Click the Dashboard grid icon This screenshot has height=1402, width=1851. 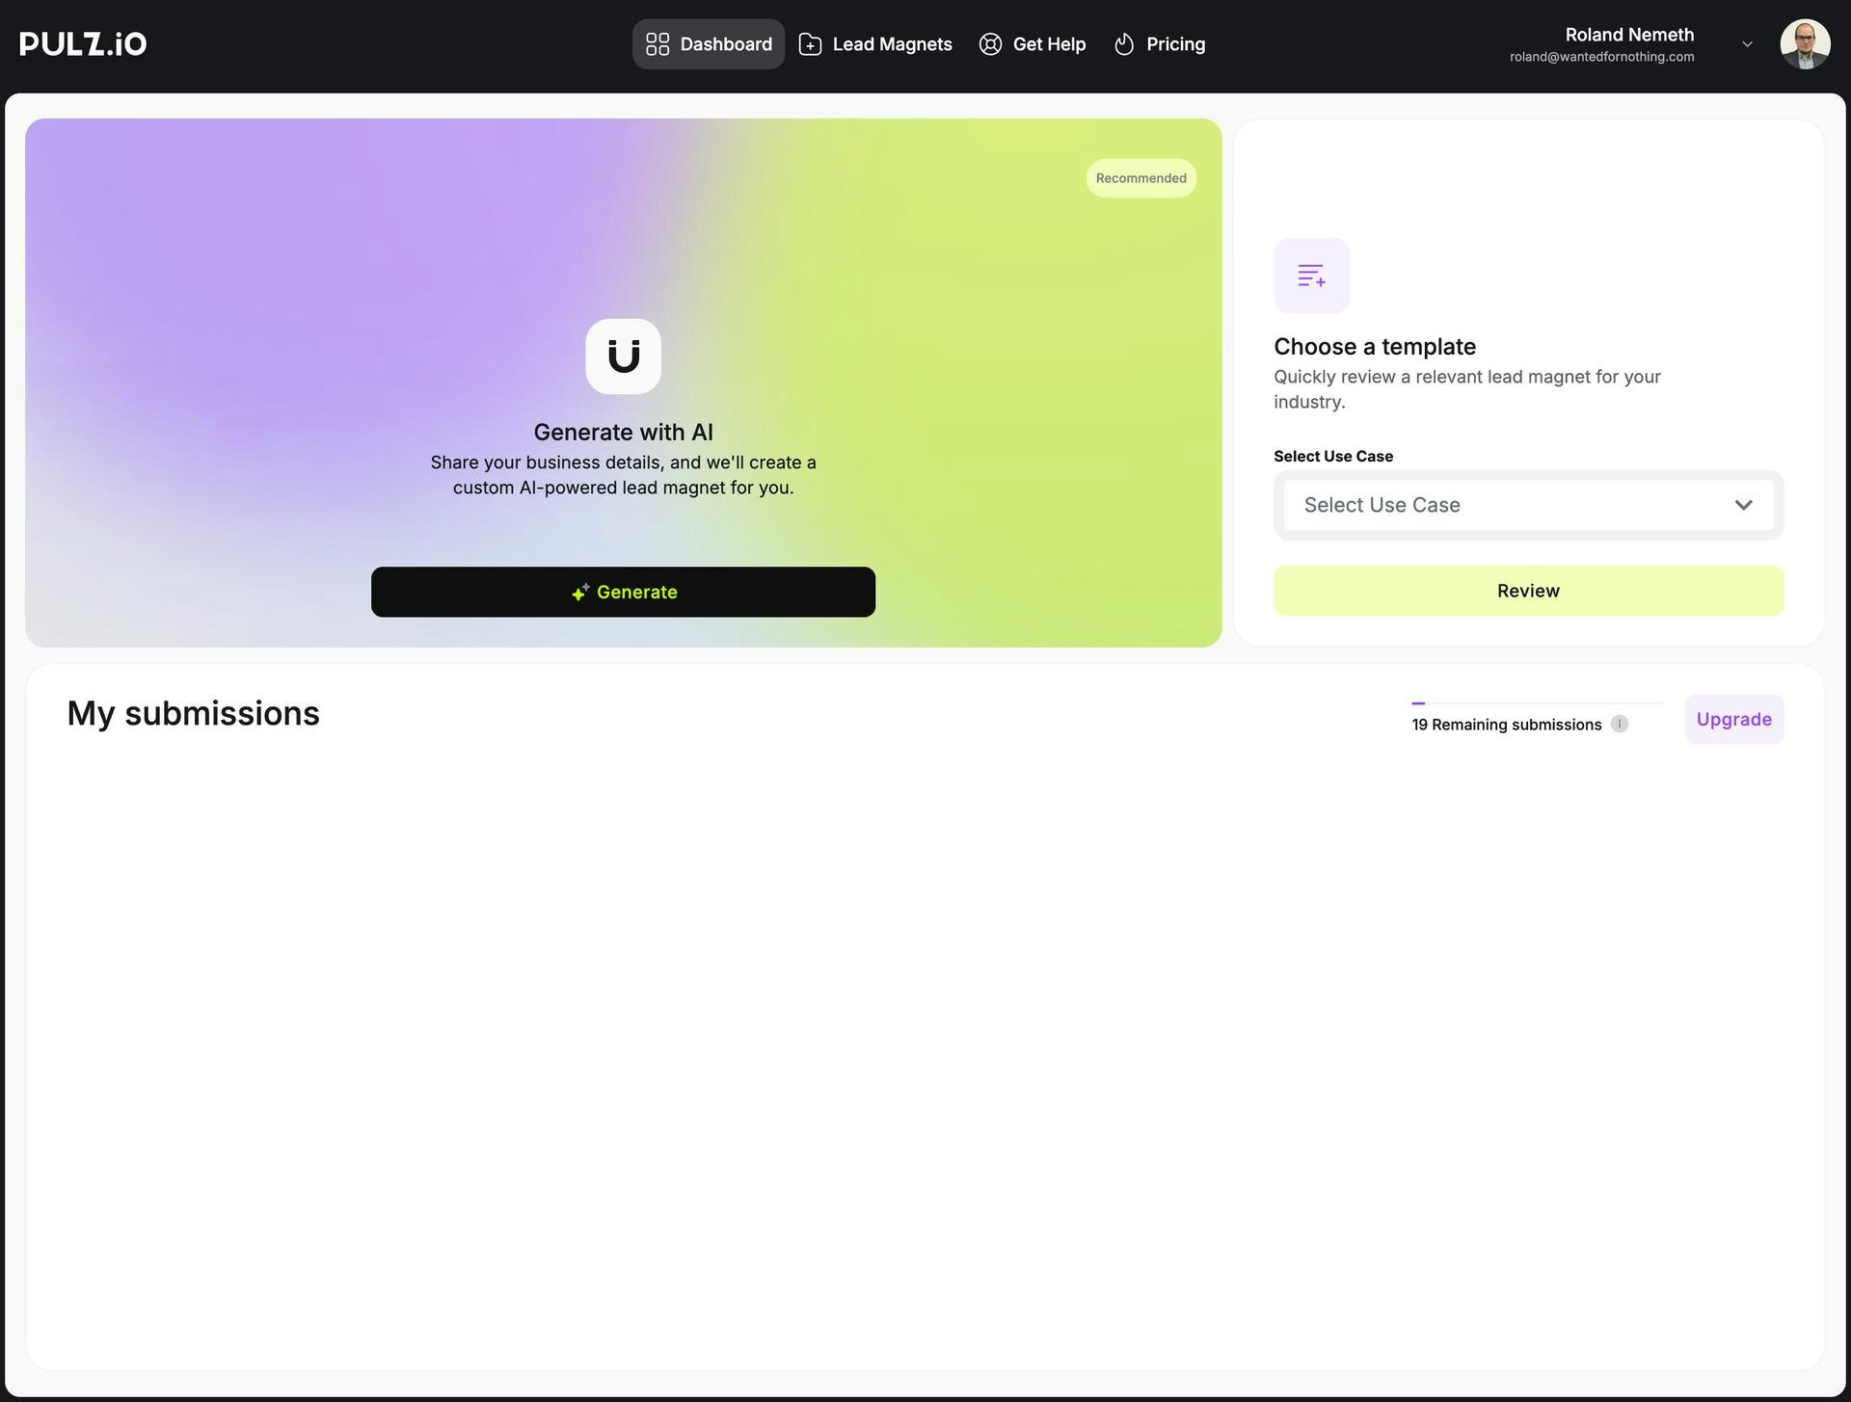tap(657, 44)
